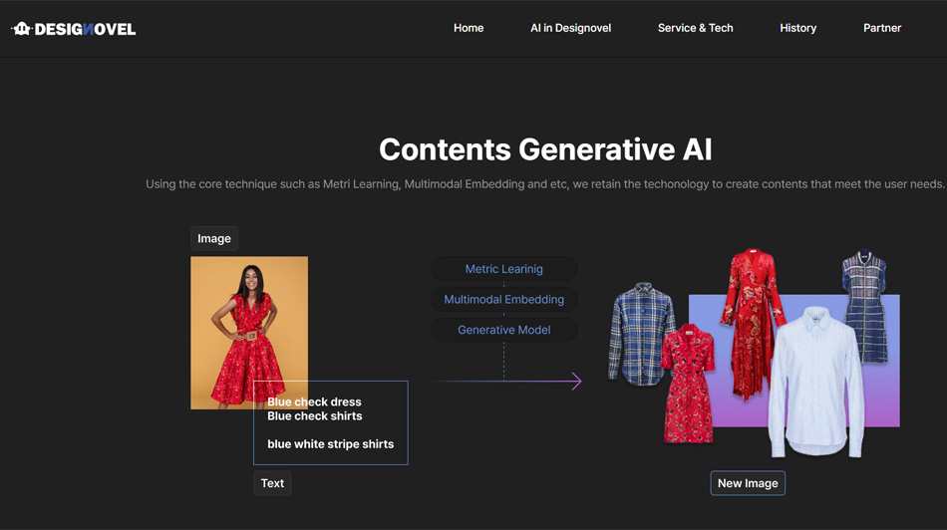Click the white striped shirt image
The width and height of the screenshot is (947, 530).
point(815,384)
